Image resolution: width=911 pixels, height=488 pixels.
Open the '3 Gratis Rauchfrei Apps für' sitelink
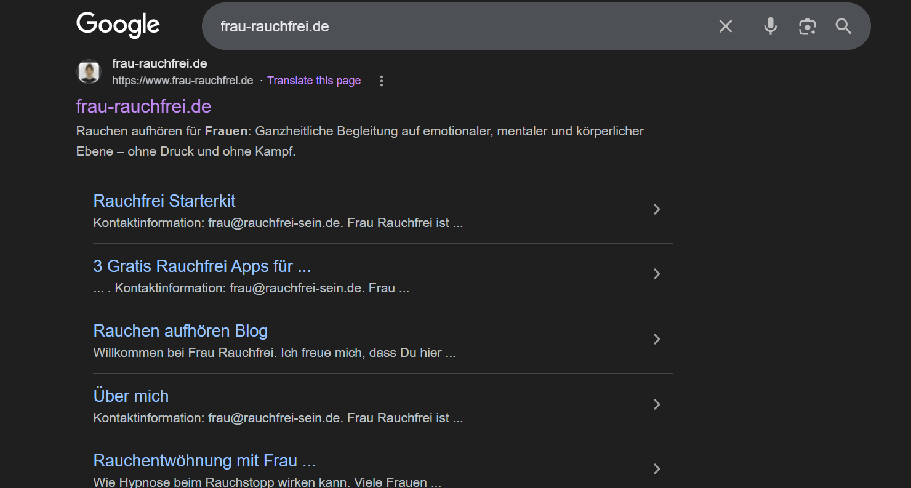click(202, 266)
